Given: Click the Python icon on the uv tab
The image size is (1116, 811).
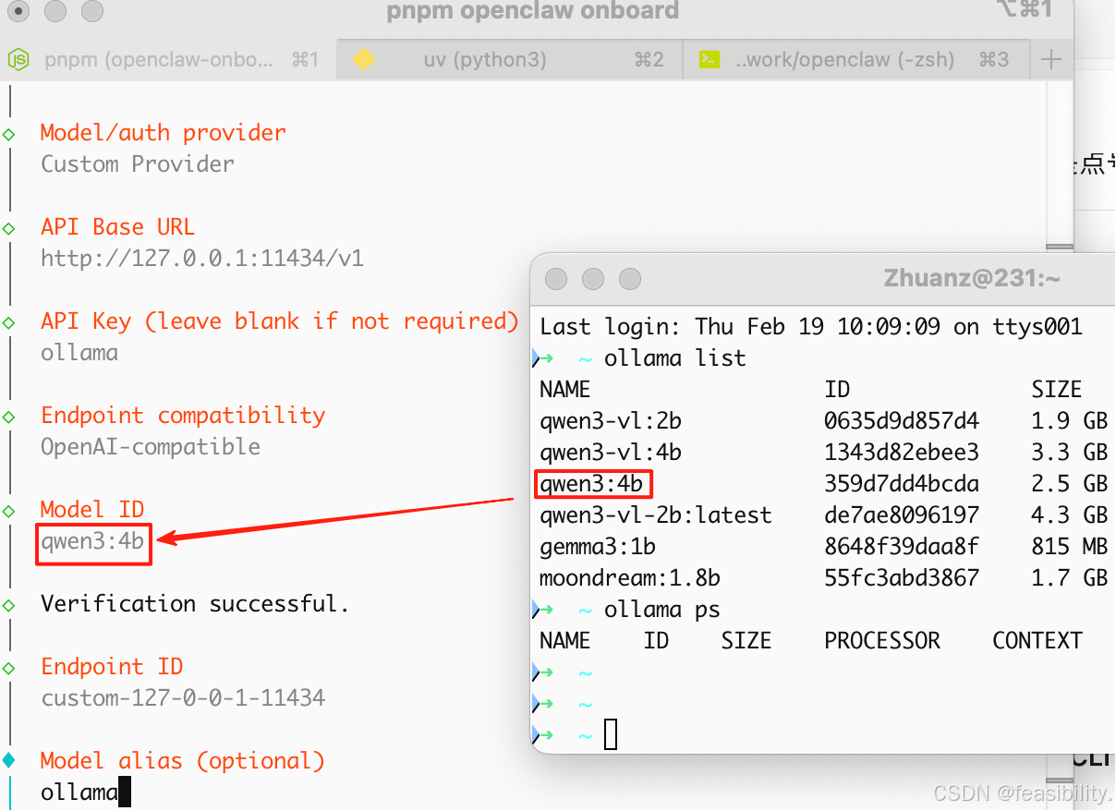Looking at the screenshot, I should tap(364, 60).
